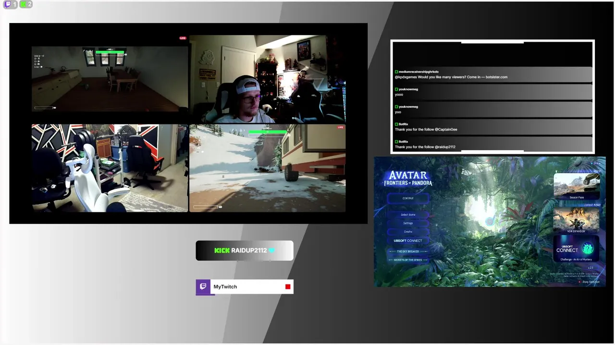
Task: Click the snowy trailer game feed
Action: pyautogui.click(x=268, y=168)
